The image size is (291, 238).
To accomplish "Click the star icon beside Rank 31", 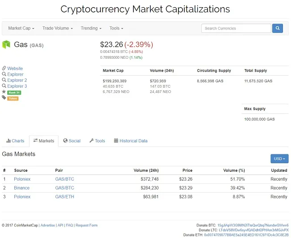I will 4,92.
